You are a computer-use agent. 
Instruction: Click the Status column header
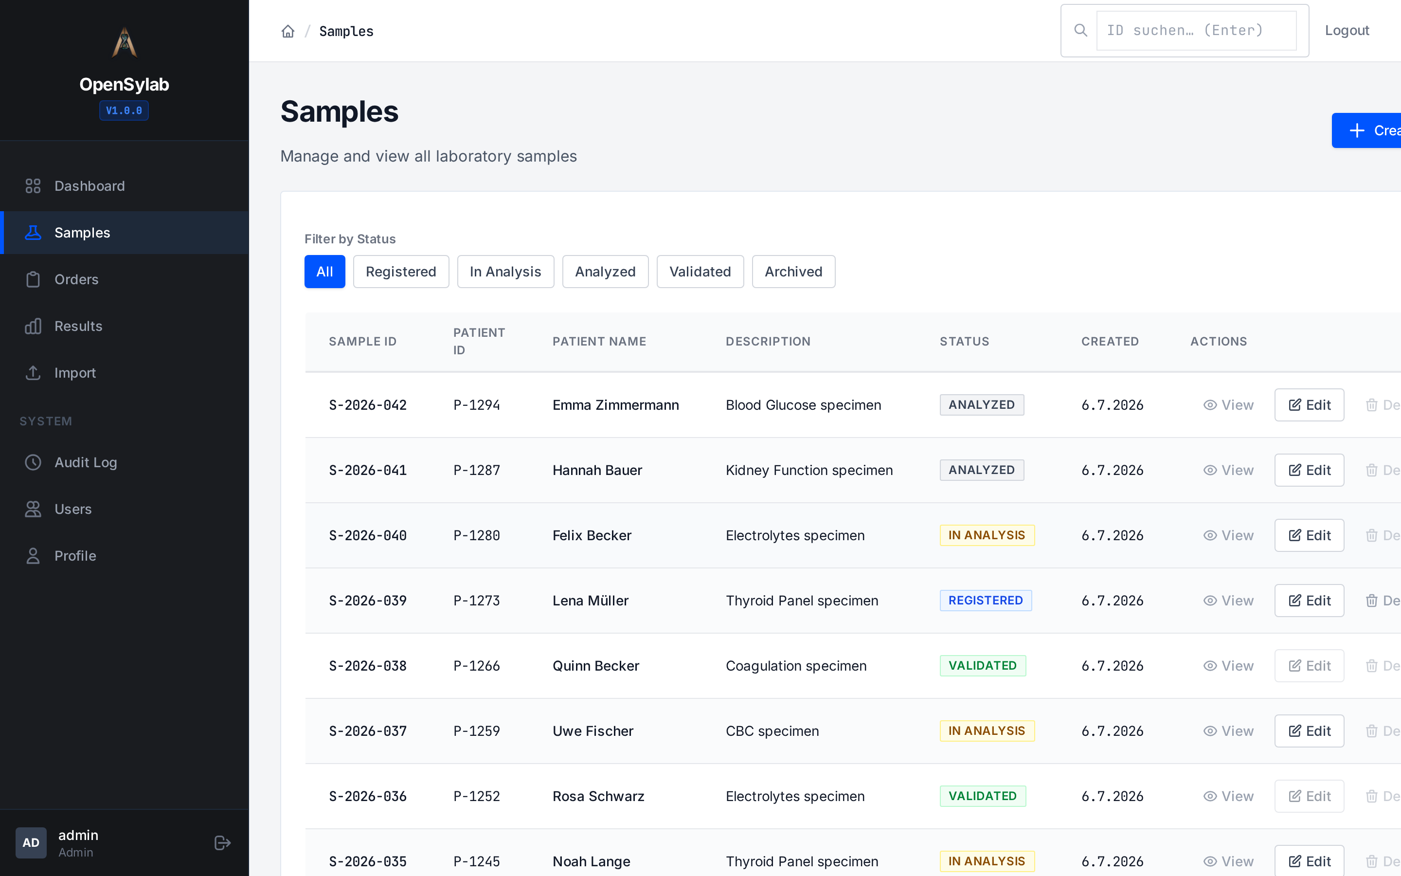[x=964, y=341]
